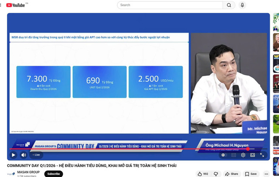279x177 pixels.
Task: Switch to theater mode view
Action: coord(252,155)
